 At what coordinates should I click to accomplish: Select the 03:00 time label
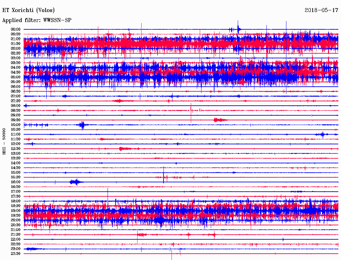[x=16, y=58]
